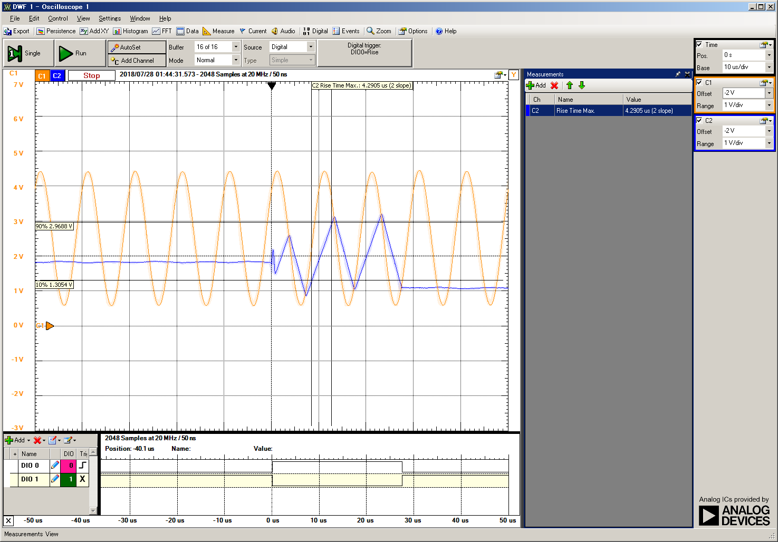
Task: Edit DIO 0 pencil icon
Action: coord(55,466)
